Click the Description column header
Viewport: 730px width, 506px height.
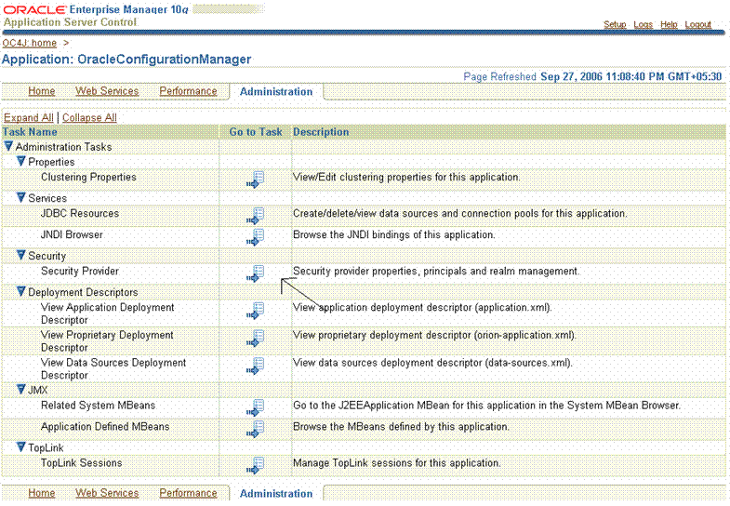tap(321, 132)
